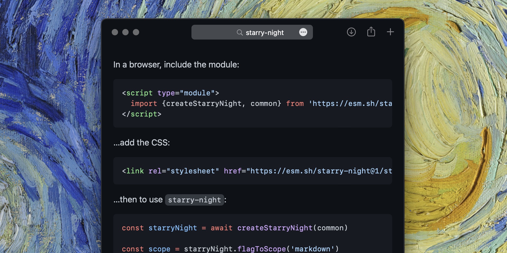Viewport: 507px width, 253px height.
Task: Click the const starryNight = await line
Action: click(235, 228)
